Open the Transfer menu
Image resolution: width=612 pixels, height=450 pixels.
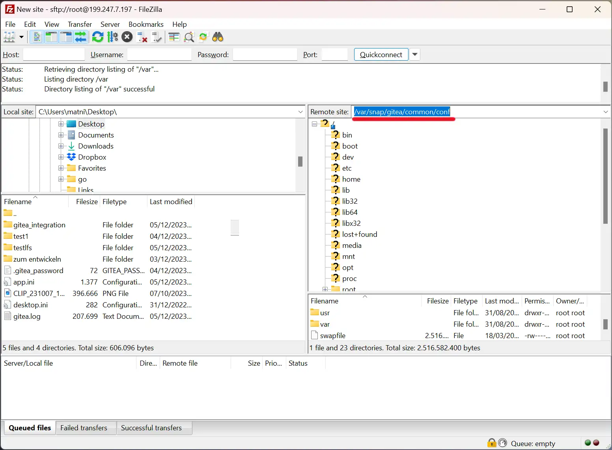(80, 24)
